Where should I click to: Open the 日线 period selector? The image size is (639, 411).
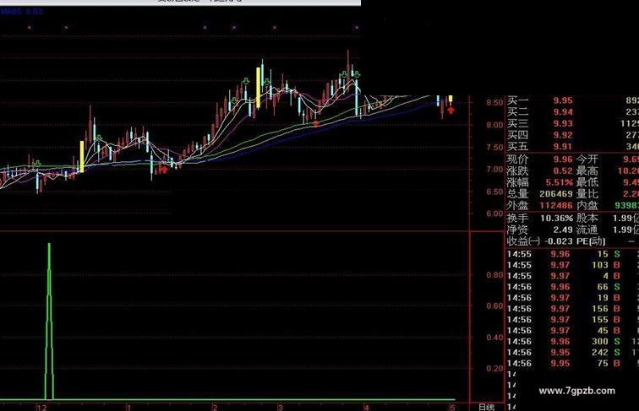486,408
